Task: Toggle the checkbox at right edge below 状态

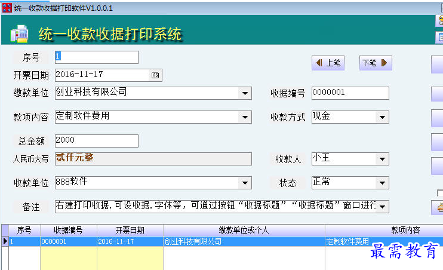Action: click(440, 193)
